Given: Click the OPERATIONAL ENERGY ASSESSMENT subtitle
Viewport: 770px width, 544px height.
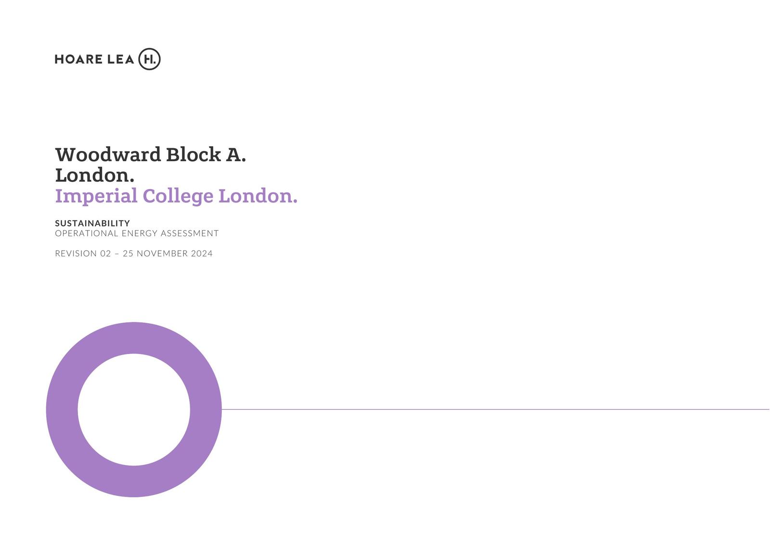Looking at the screenshot, I should pos(137,233).
